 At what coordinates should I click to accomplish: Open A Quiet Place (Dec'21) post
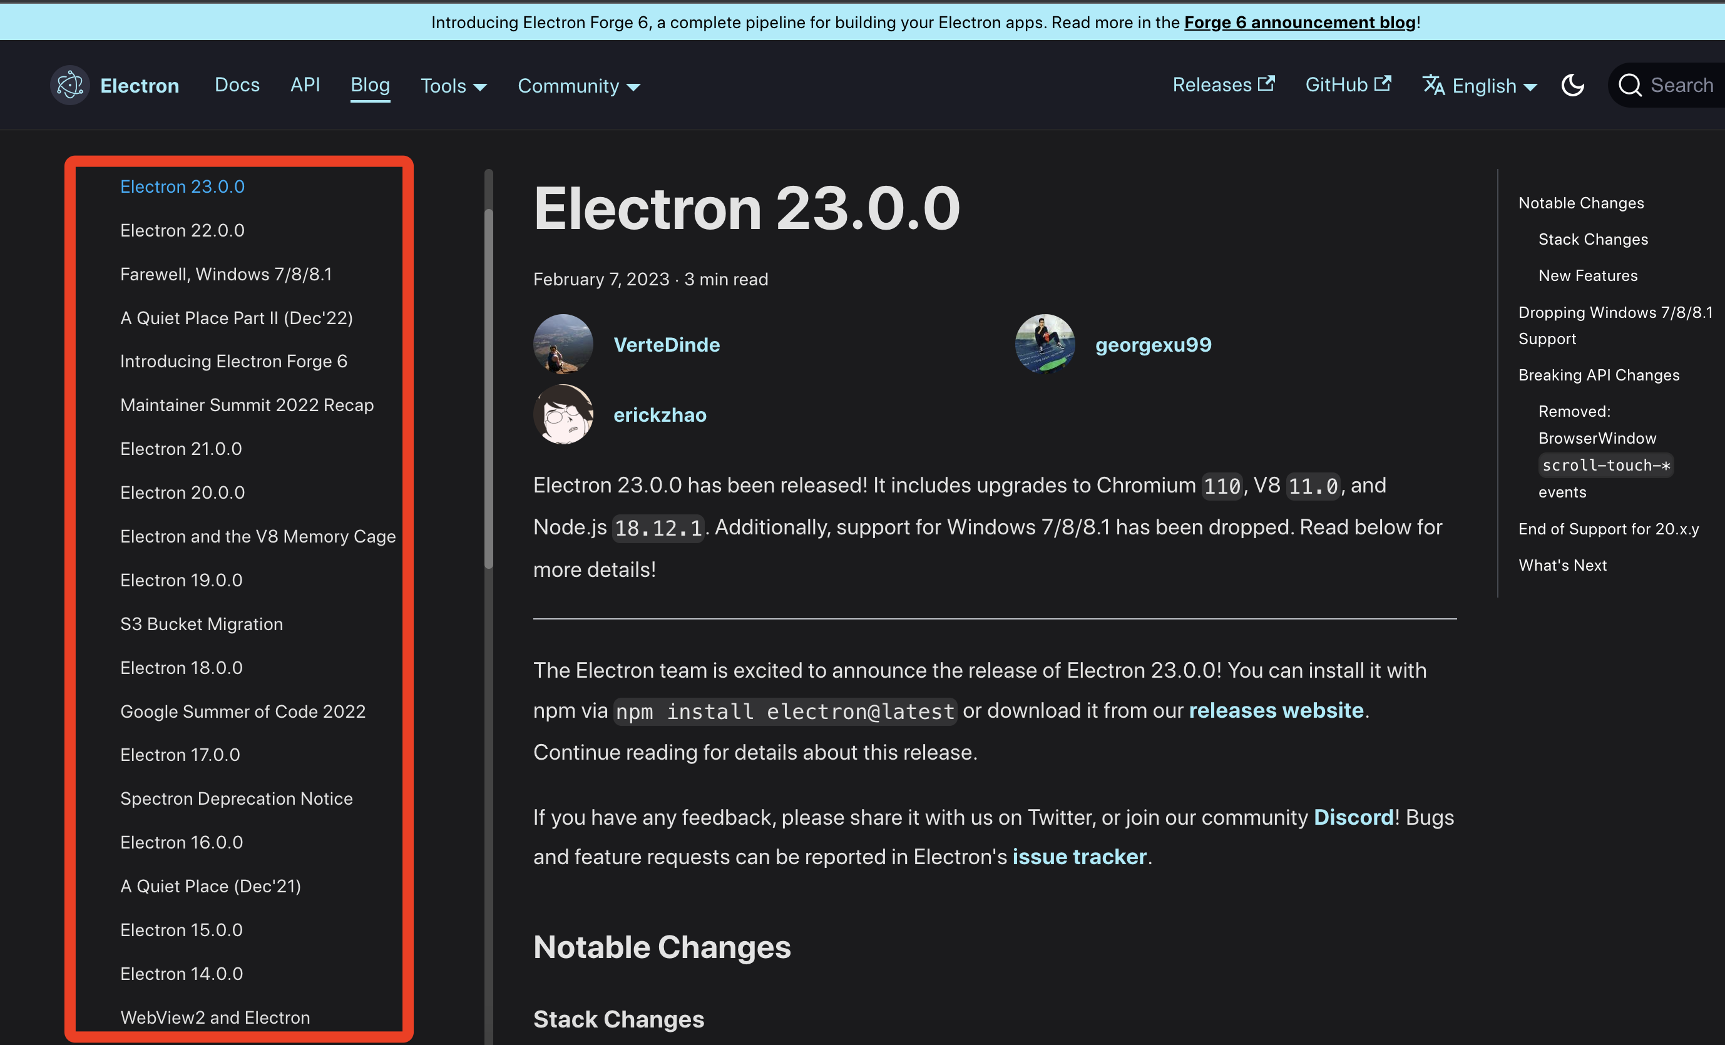(210, 885)
